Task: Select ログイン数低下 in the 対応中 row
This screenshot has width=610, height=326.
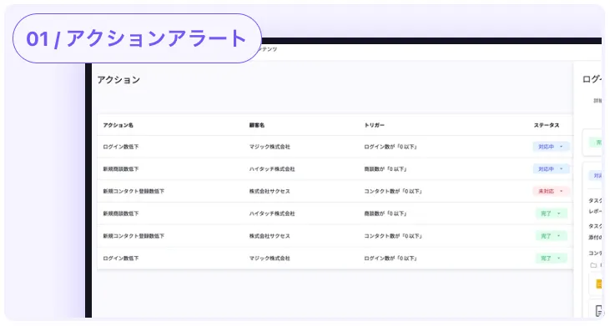Action: [x=121, y=147]
